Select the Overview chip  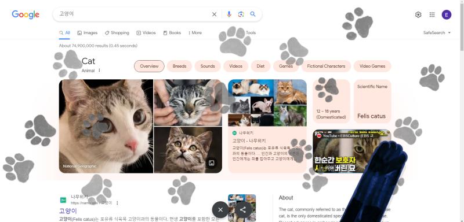[x=149, y=66]
